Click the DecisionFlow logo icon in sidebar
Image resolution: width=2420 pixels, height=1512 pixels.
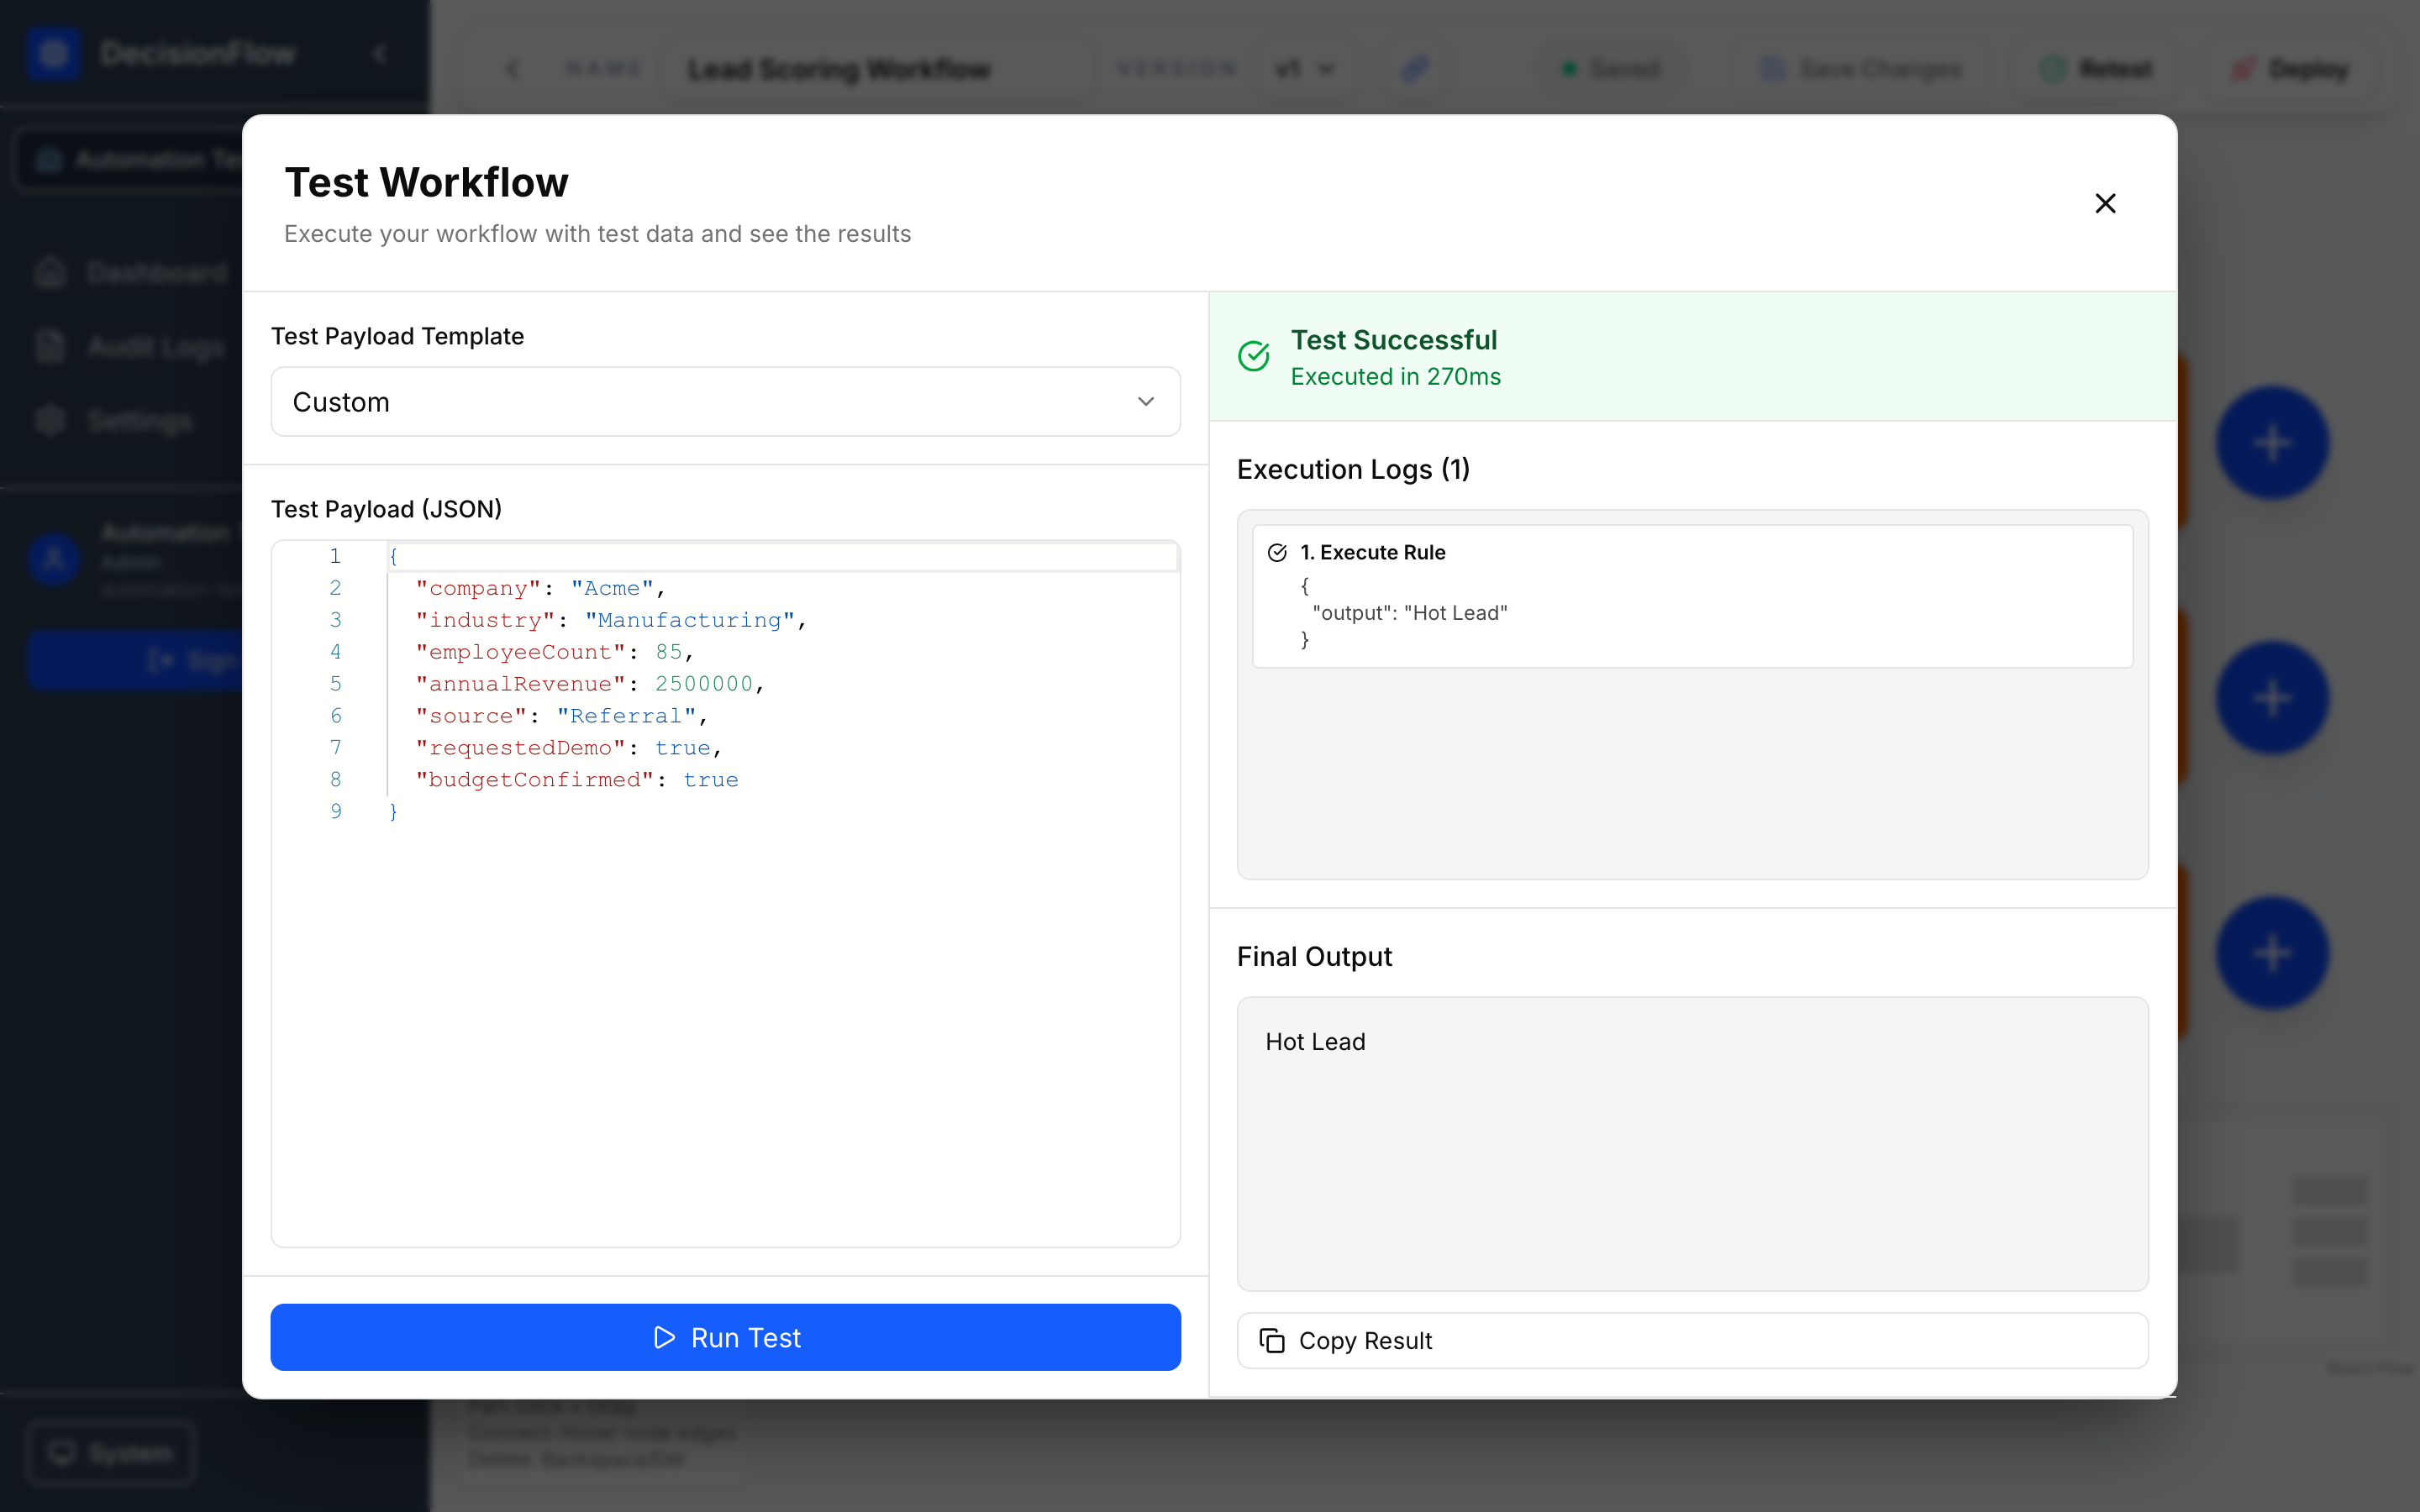pos(53,54)
